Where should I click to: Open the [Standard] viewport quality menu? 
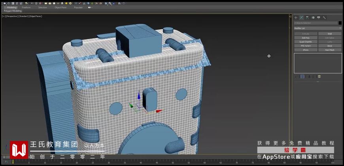pyautogui.click(x=23, y=16)
